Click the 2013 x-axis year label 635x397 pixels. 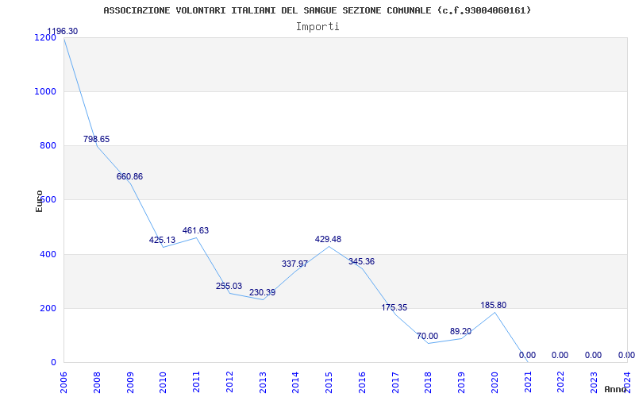point(263,383)
